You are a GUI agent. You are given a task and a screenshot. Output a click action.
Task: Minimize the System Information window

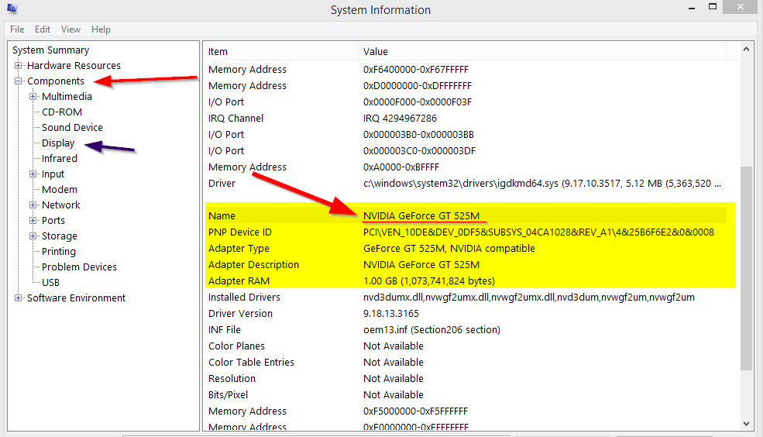coord(692,7)
